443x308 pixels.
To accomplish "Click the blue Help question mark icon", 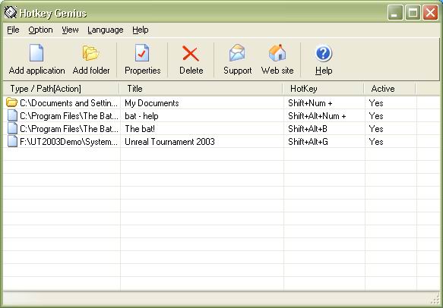I will (324, 53).
